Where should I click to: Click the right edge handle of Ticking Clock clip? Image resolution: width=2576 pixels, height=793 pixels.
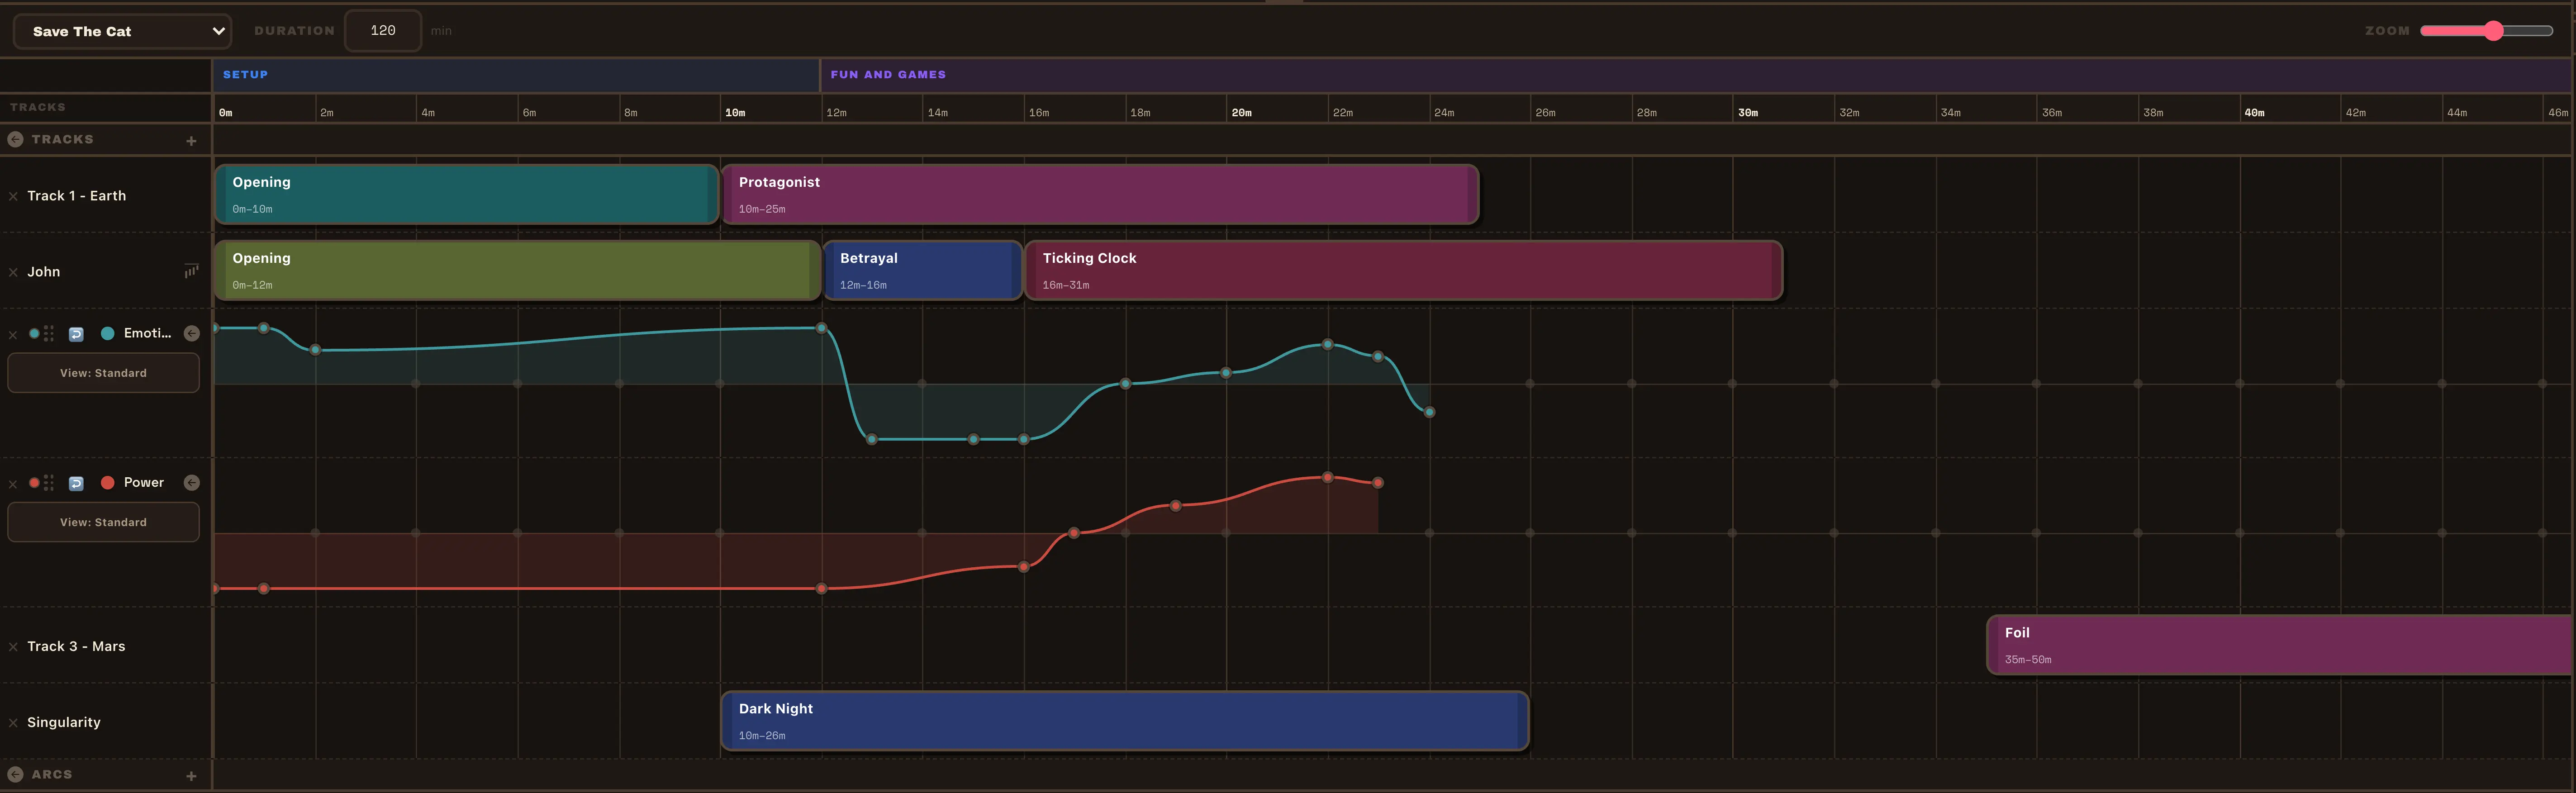[1777, 271]
